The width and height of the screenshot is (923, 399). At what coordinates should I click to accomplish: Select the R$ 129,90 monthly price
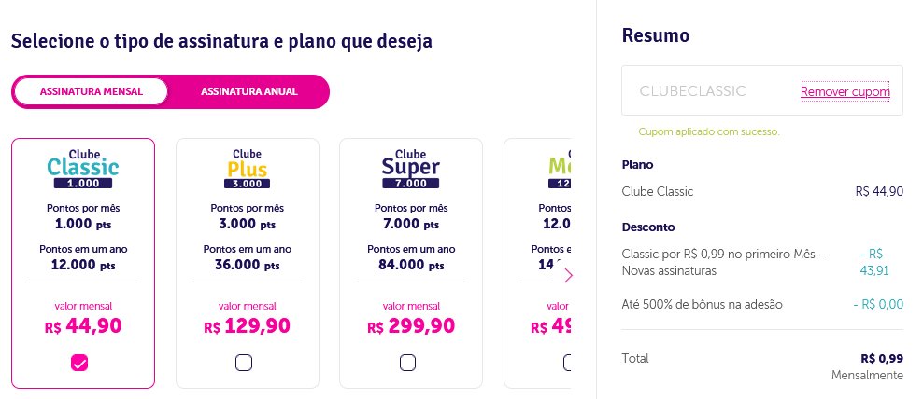pyautogui.click(x=248, y=326)
